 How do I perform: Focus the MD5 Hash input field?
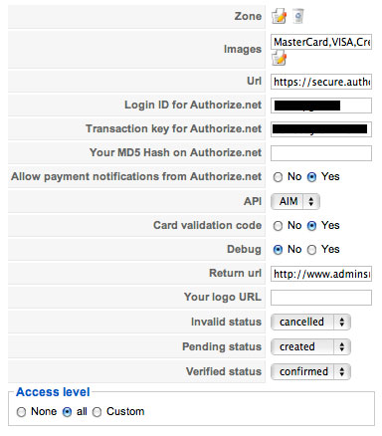pyautogui.click(x=321, y=153)
